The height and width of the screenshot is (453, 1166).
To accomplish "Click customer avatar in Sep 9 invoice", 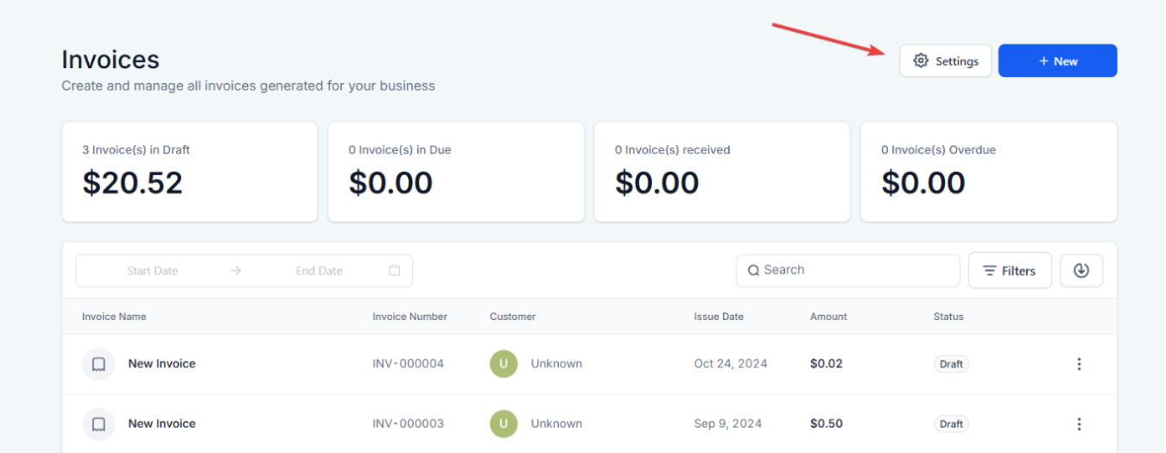I will pos(504,425).
